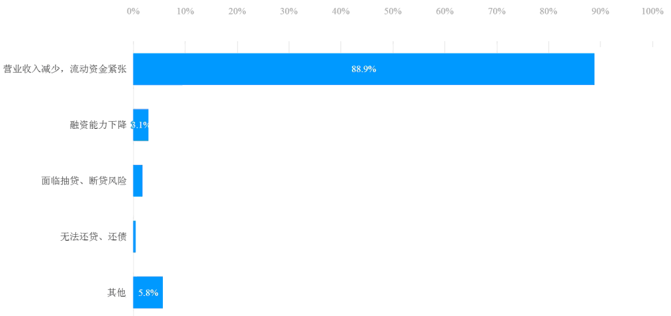This screenshot has width=671, height=316.
Task: Select the 无法还贷、还债 axis label
Action: click(94, 237)
